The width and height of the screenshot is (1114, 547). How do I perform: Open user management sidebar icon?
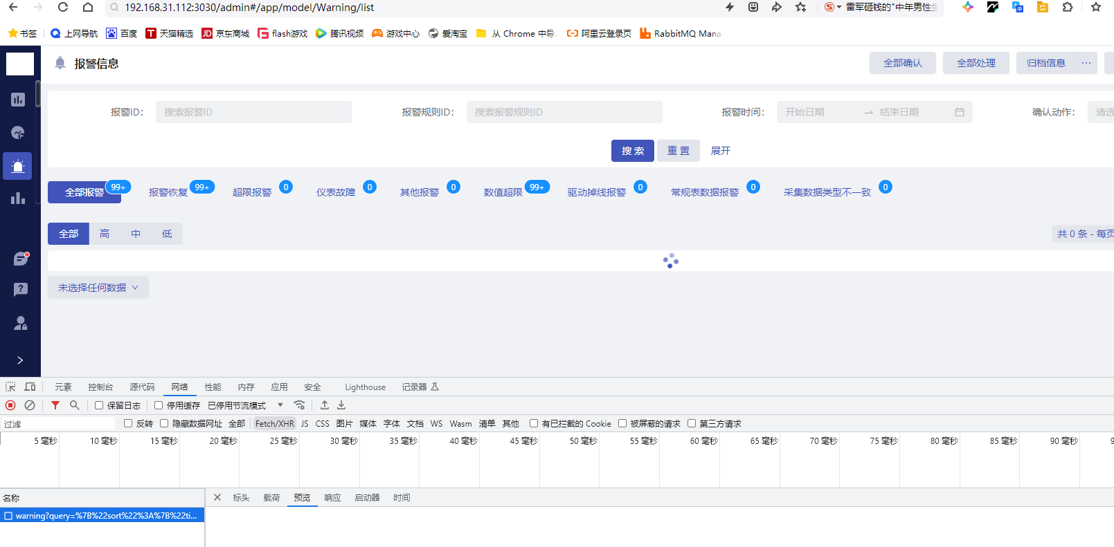coord(20,323)
